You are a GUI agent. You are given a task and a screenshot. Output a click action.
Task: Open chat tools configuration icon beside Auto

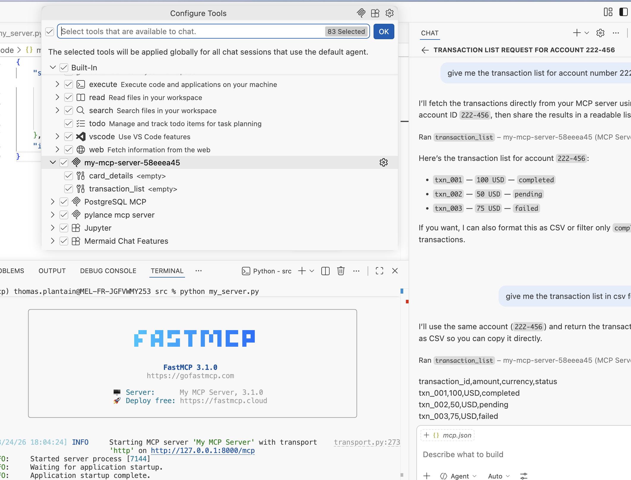524,476
